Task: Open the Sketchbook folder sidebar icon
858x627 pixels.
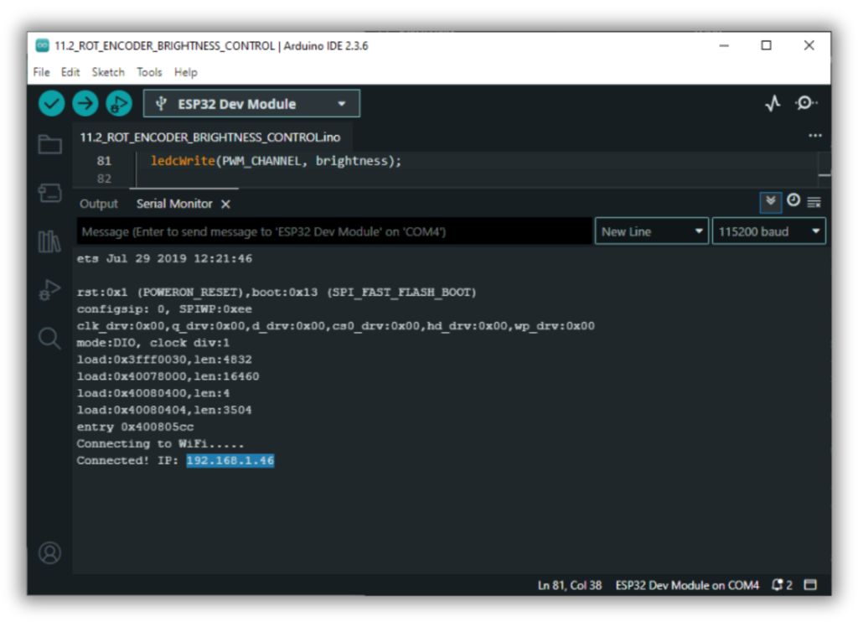Action: 49,144
